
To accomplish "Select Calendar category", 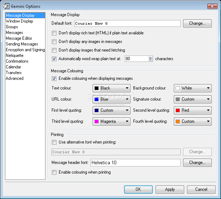I will click(x=25, y=67).
